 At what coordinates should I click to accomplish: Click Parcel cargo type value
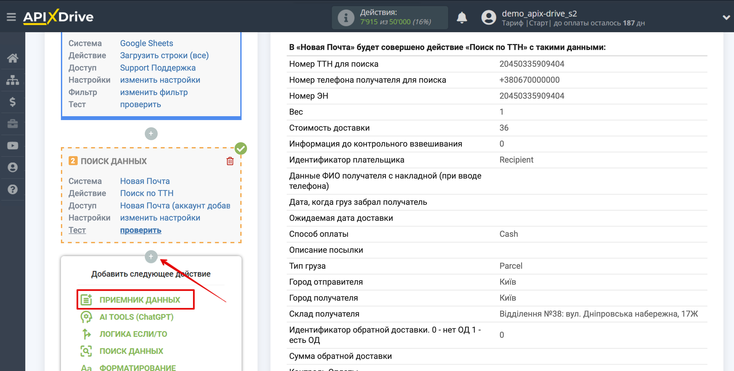(x=510, y=266)
